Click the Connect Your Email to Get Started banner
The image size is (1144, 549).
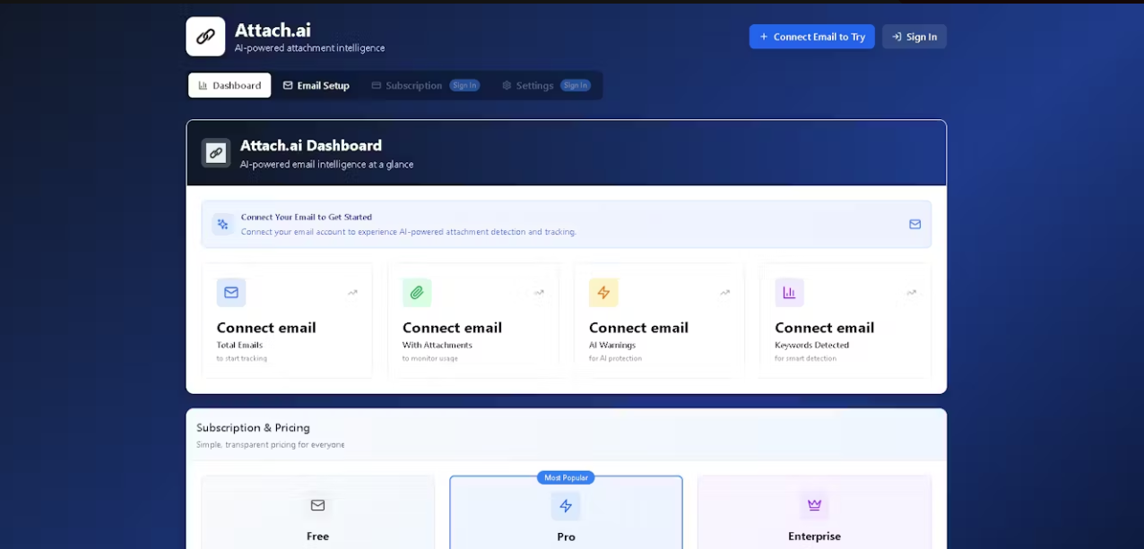click(x=566, y=224)
